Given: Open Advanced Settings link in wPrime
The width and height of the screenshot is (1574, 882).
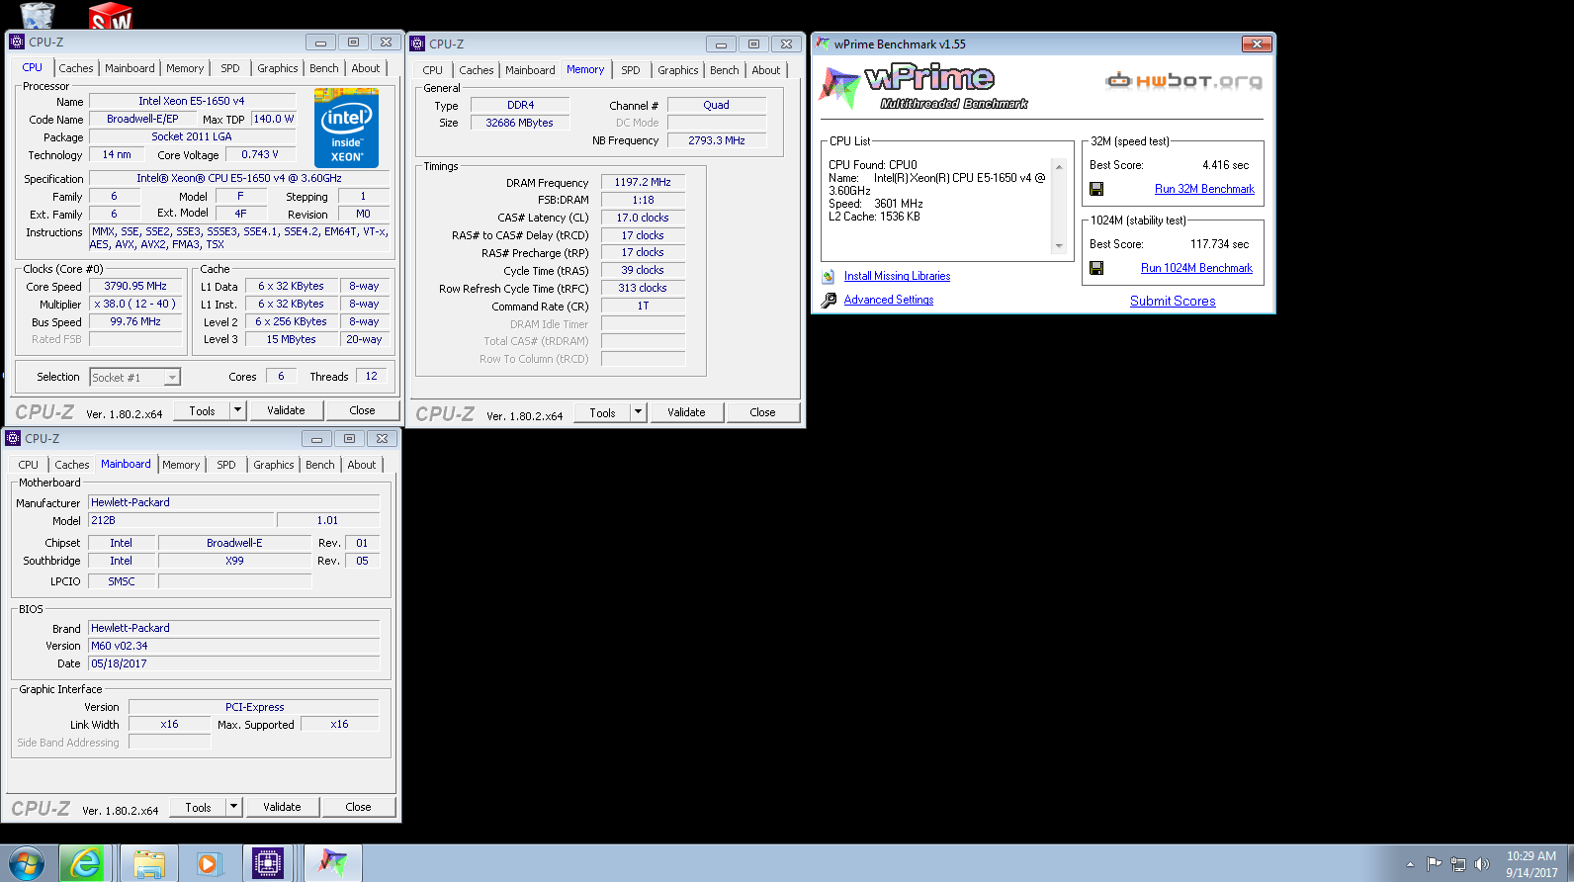Looking at the screenshot, I should (x=889, y=300).
